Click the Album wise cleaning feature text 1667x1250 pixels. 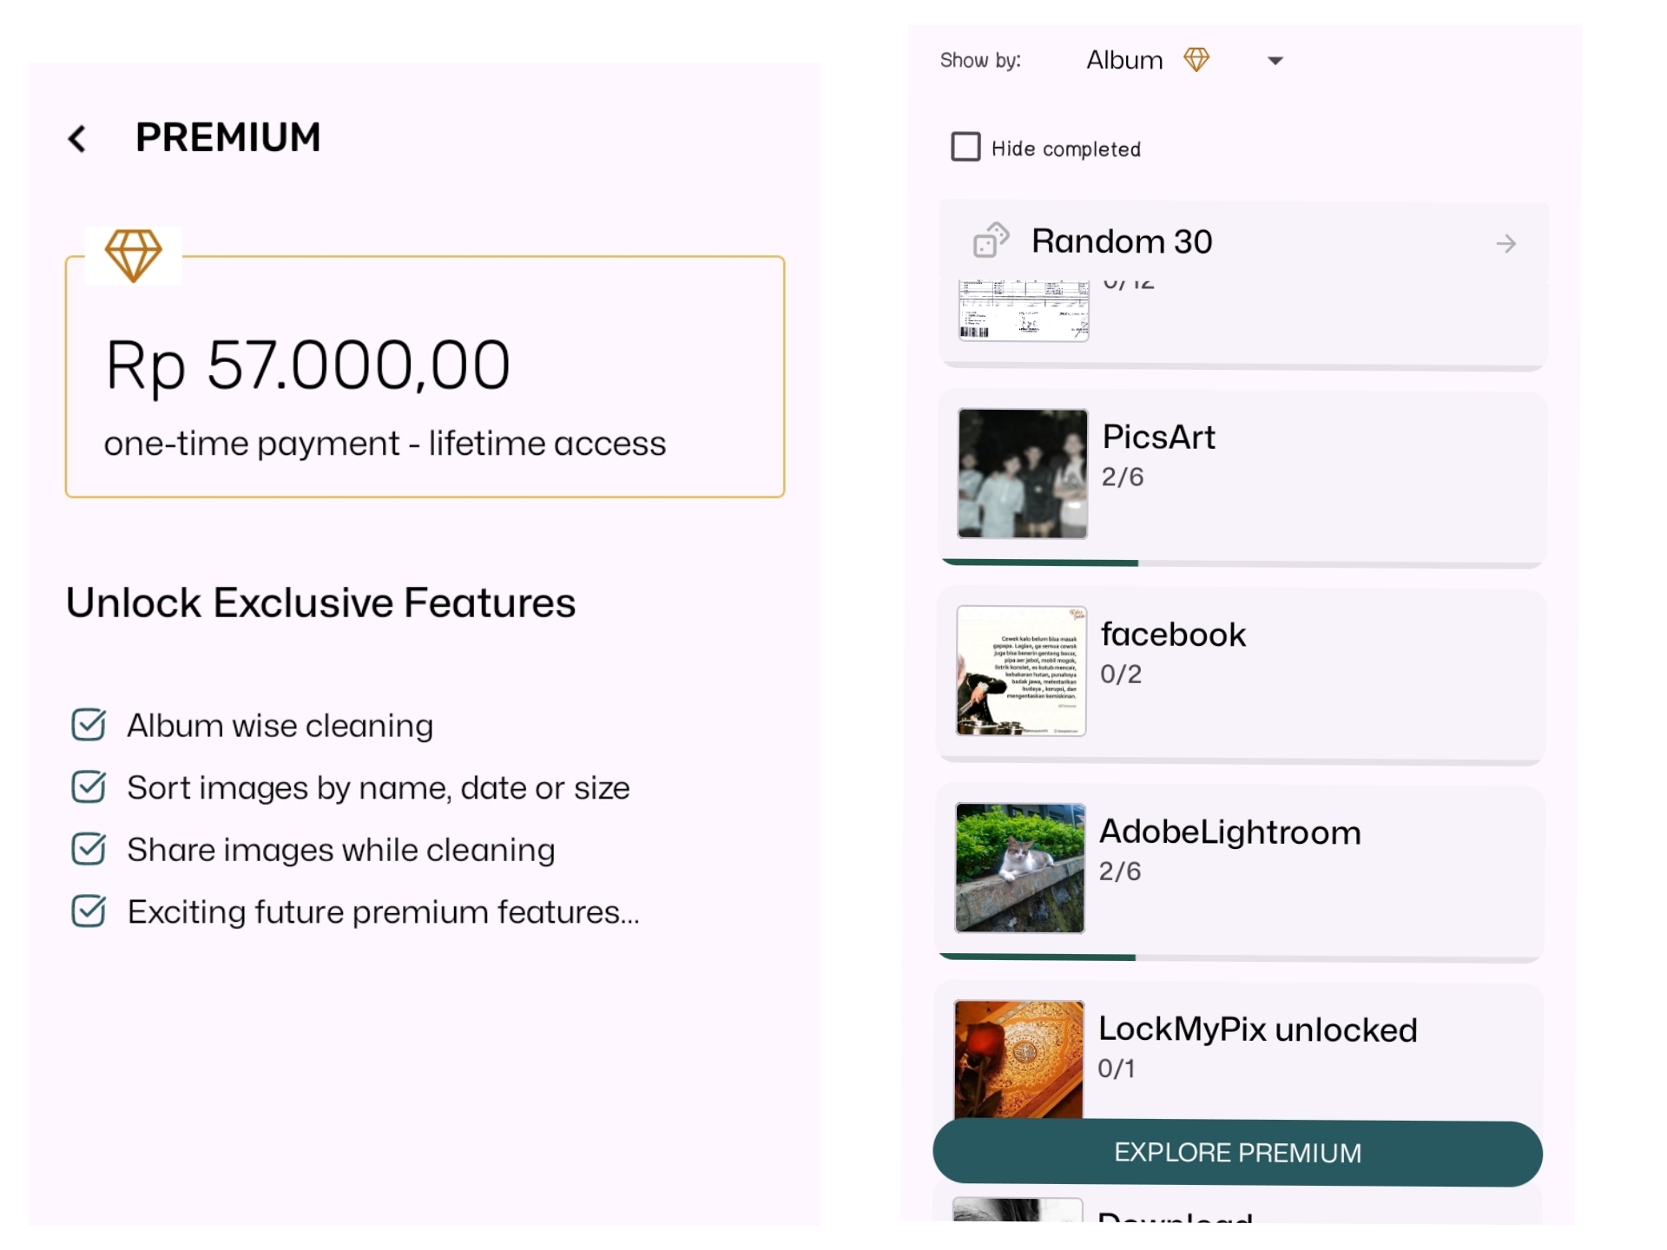point(280,726)
